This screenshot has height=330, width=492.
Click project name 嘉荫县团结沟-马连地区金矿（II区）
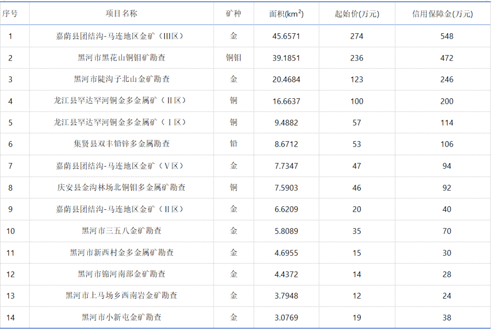[x=119, y=209]
